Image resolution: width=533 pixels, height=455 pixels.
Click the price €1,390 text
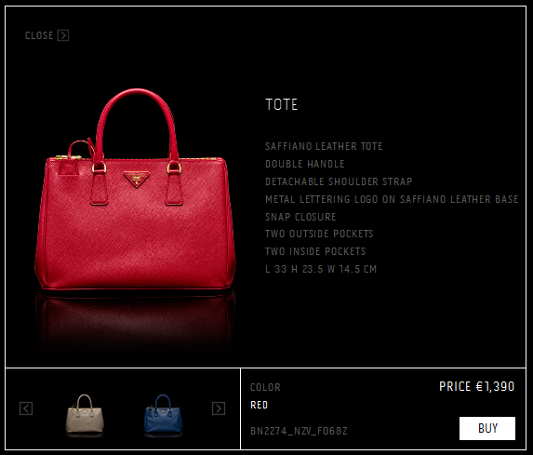point(477,387)
